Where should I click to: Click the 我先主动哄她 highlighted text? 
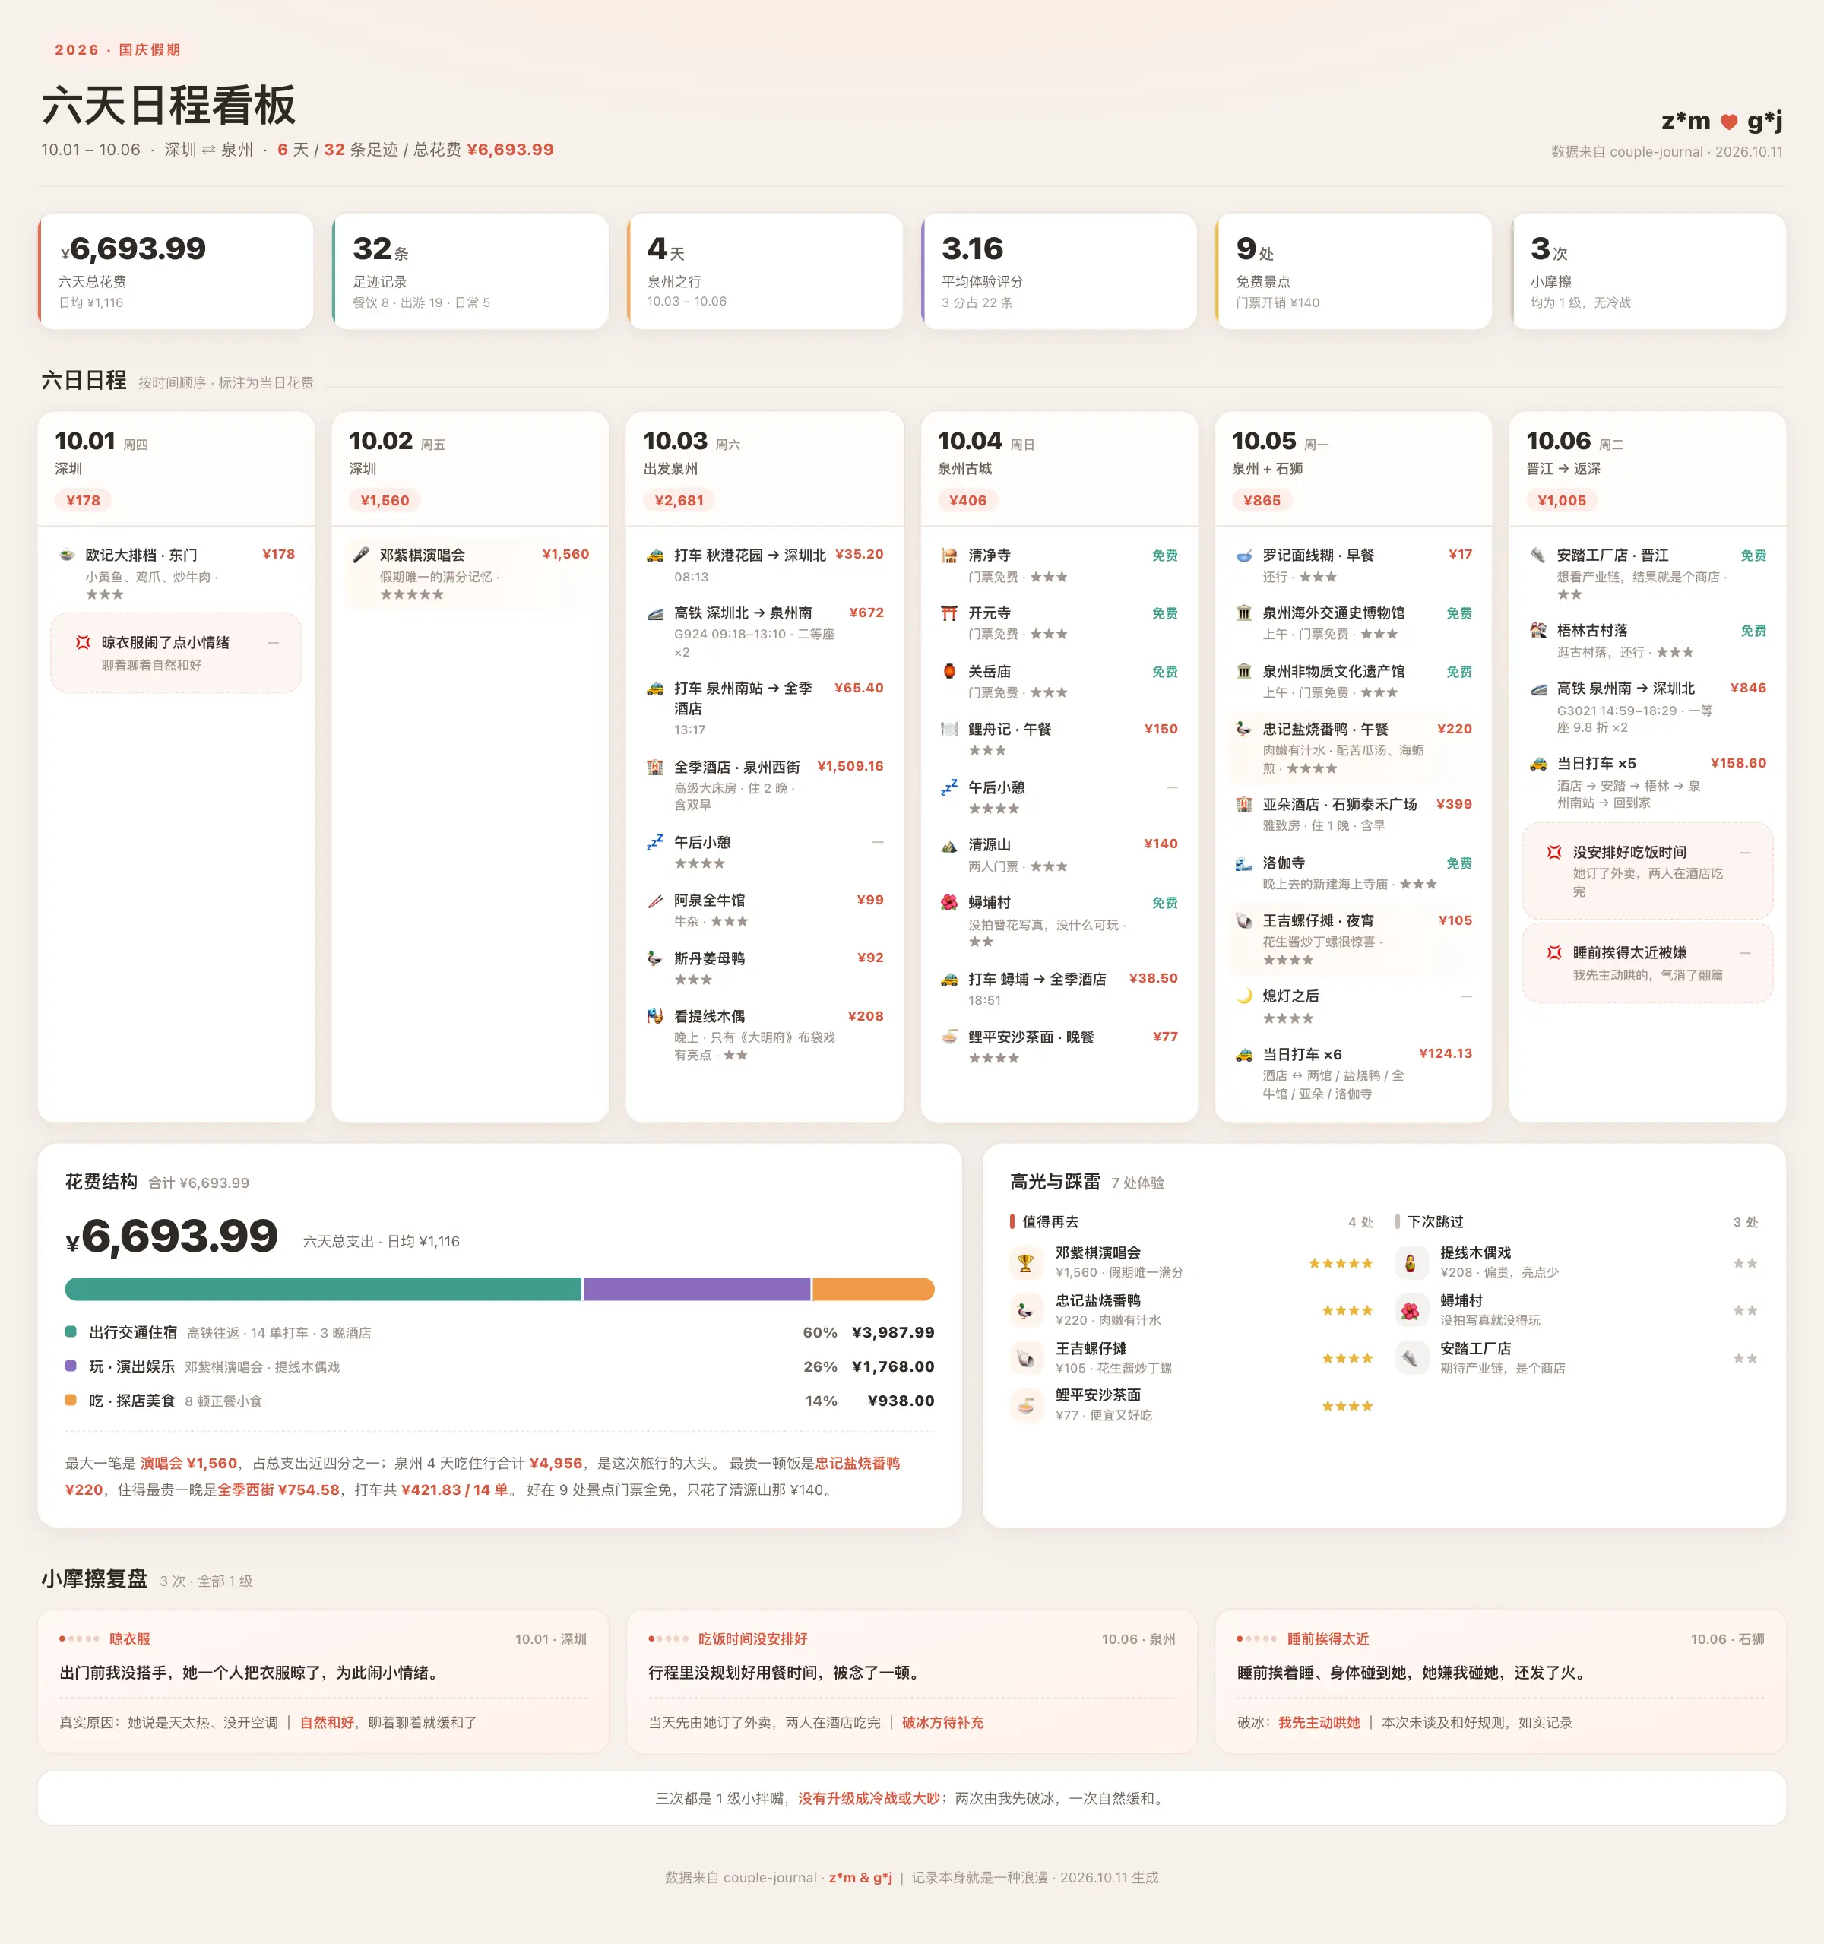pos(1319,1722)
